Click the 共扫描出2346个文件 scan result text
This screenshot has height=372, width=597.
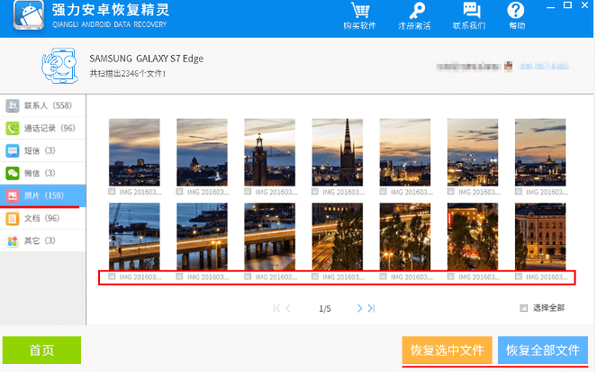(128, 74)
